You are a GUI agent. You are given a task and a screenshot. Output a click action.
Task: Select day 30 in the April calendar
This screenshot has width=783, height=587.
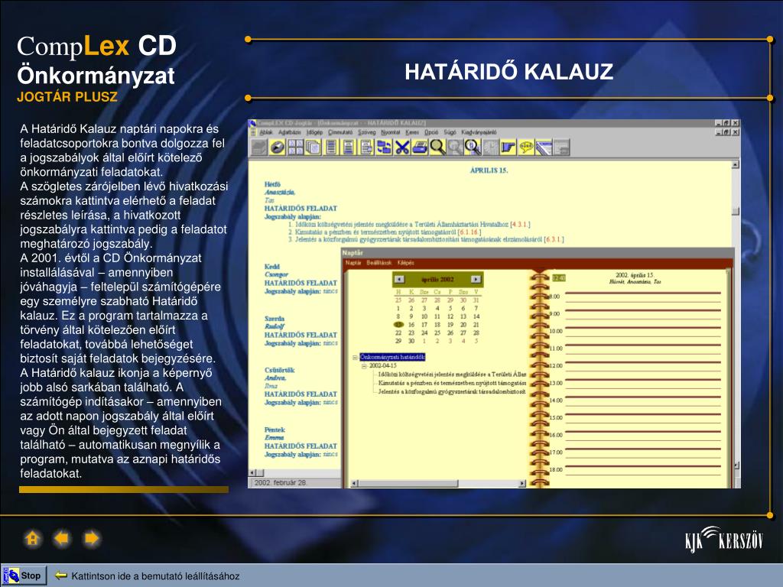[x=411, y=341]
